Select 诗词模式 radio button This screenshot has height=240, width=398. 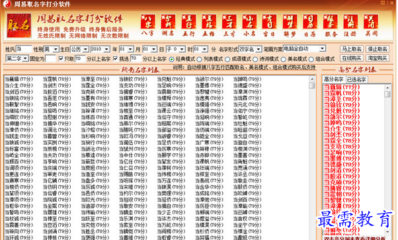click(255, 60)
